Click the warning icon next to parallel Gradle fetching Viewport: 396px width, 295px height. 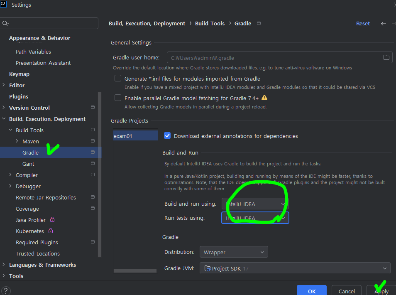pyautogui.click(x=264, y=98)
